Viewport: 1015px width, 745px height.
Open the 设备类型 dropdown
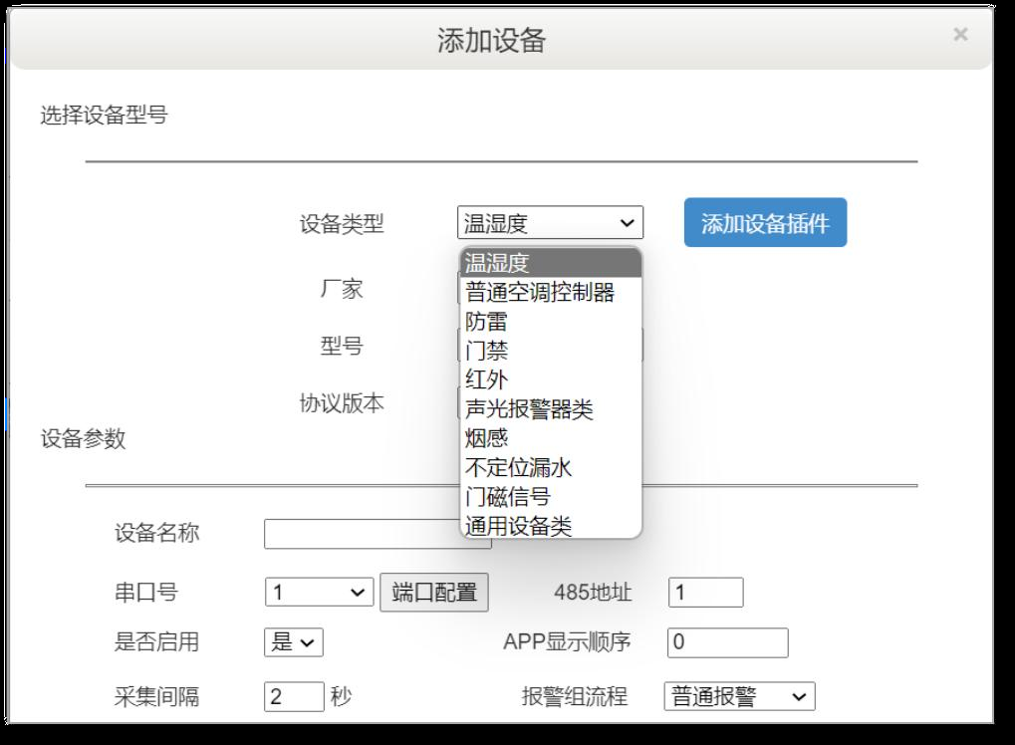550,223
